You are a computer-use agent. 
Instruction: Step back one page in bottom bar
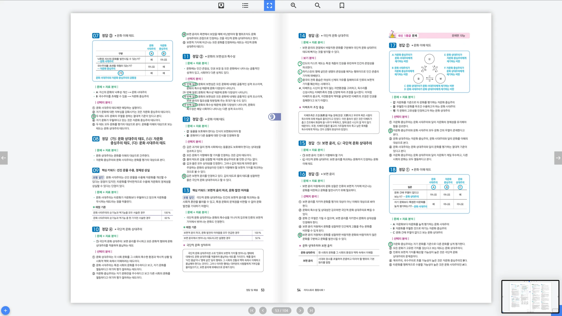click(x=263, y=310)
